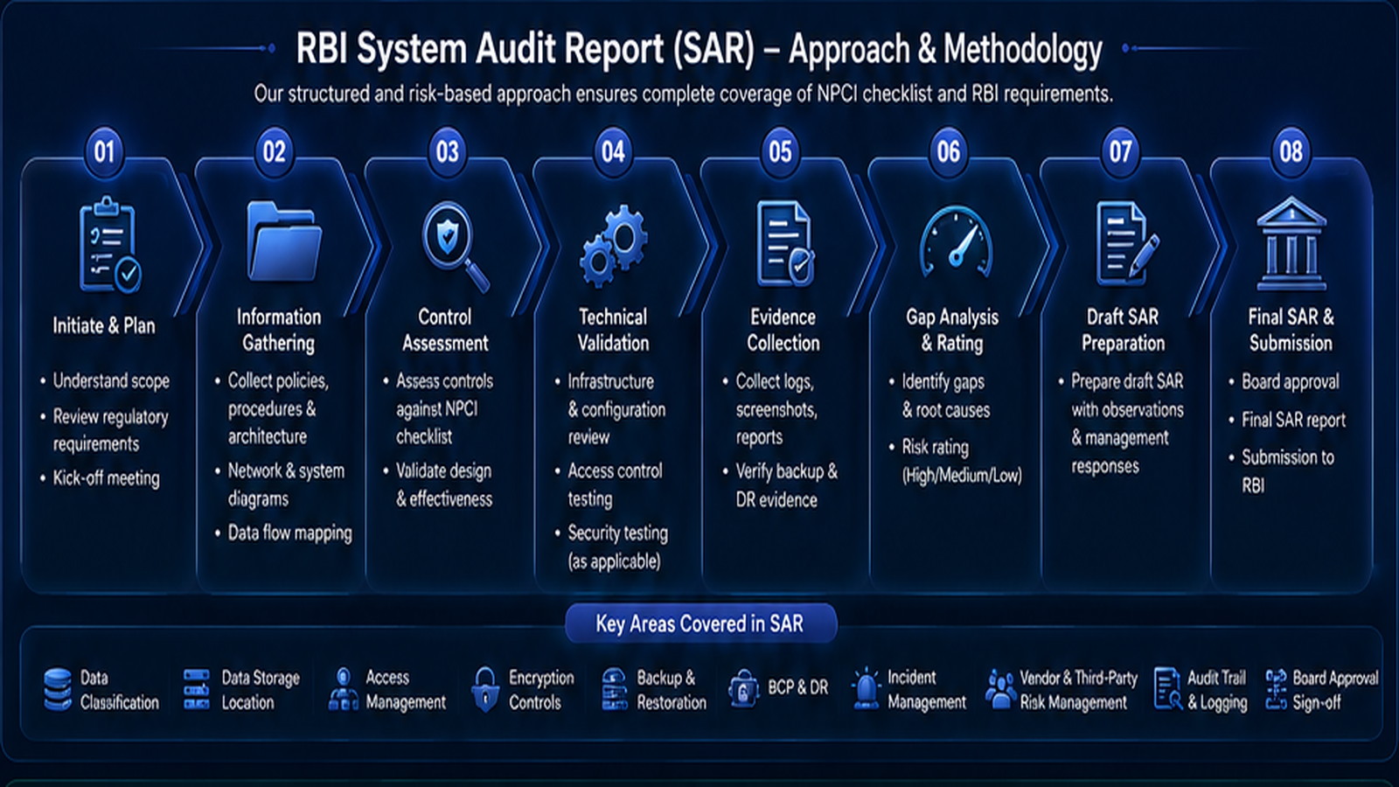Click the document search icon beside Audit Trail & Logging
The height and width of the screenshot is (787, 1399).
click(1167, 688)
